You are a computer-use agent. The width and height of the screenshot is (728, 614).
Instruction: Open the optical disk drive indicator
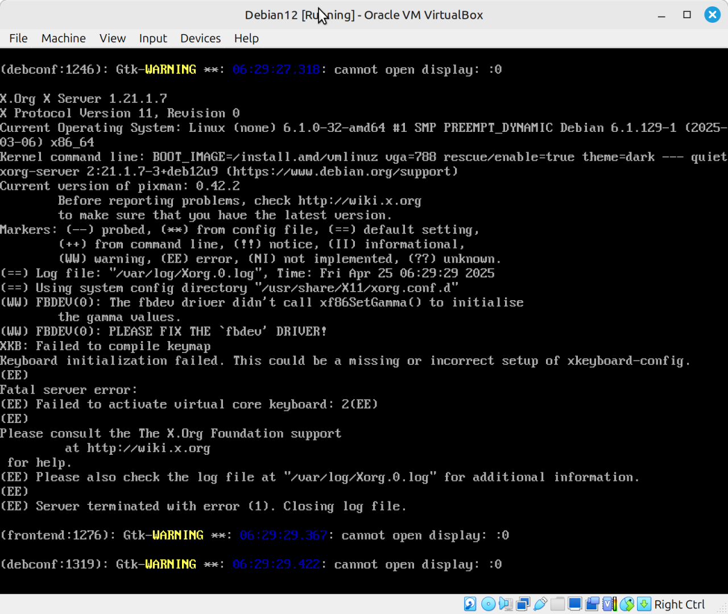click(488, 604)
